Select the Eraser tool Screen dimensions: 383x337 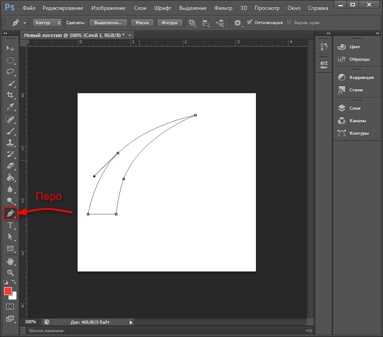pos(10,165)
